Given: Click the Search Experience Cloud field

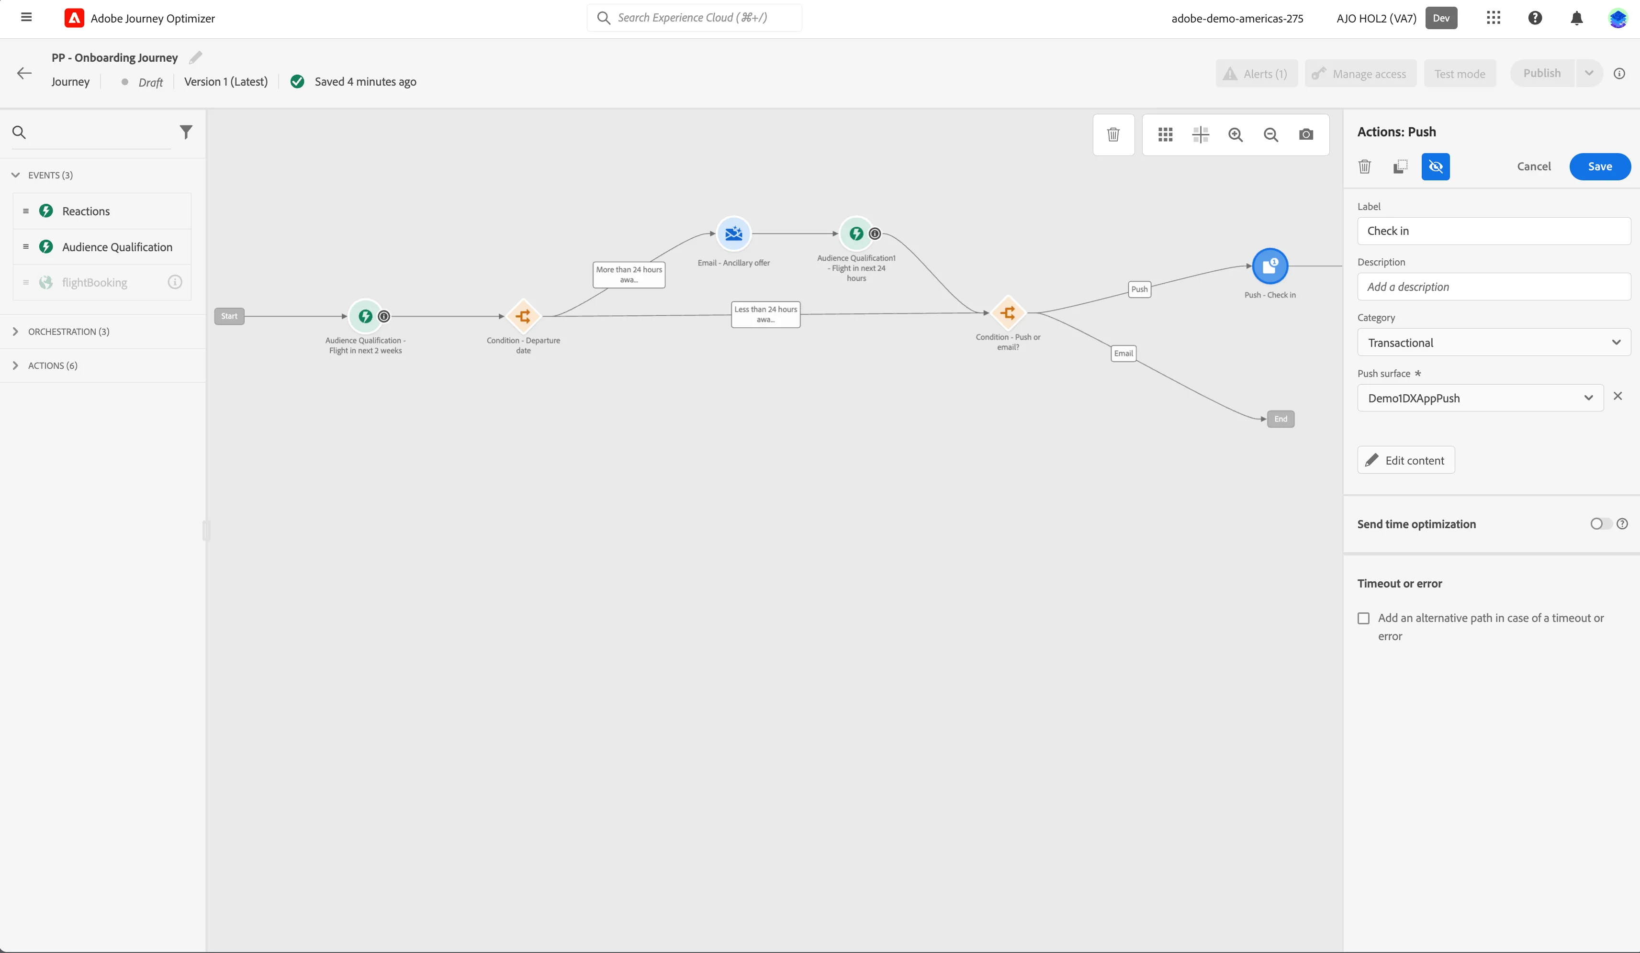Looking at the screenshot, I should click(x=695, y=18).
